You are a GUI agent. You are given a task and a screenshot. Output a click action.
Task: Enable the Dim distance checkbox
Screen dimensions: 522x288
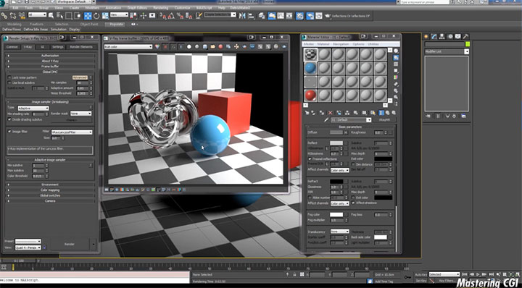point(353,164)
